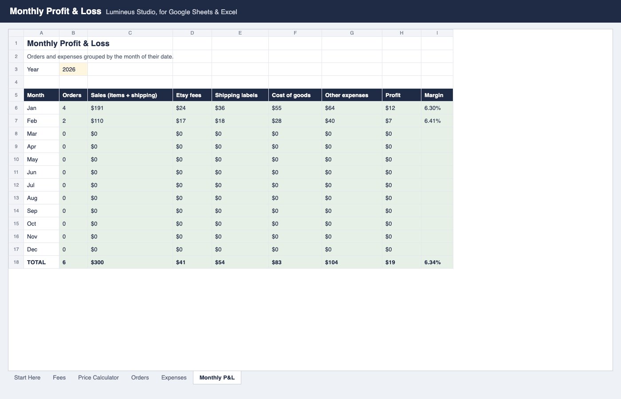
Task: Select Jan sales value $191
Action: [130, 108]
